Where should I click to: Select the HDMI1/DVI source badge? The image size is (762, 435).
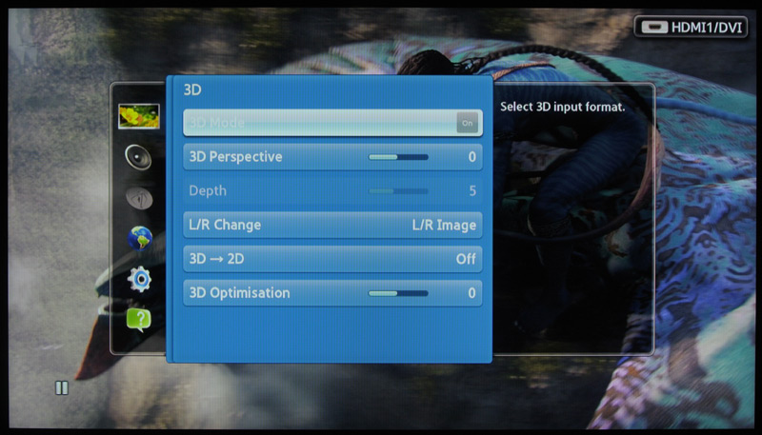click(x=691, y=27)
